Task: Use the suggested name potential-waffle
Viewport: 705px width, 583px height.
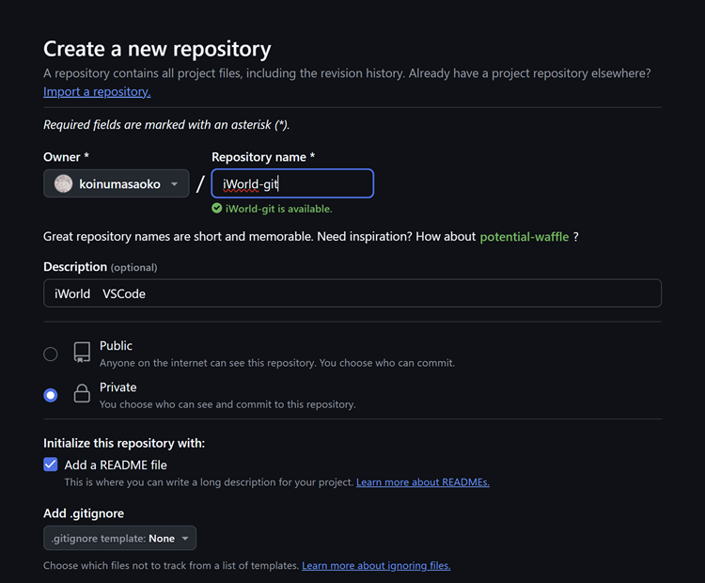Action: [x=525, y=237]
